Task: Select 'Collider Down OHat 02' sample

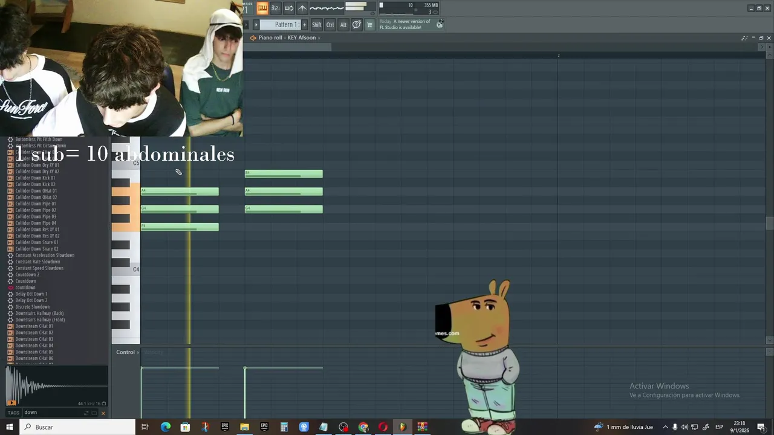Action: (x=36, y=198)
